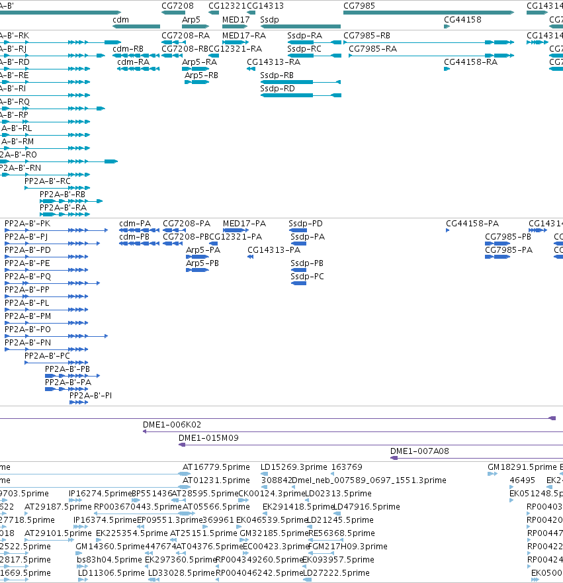563x583 pixels.
Task: Select protein CG7208-PA
Action: coord(173,230)
